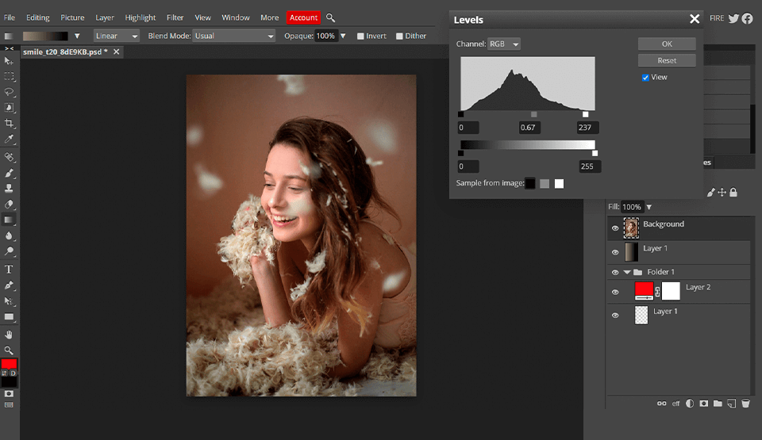Select the Lasso tool

(10, 92)
